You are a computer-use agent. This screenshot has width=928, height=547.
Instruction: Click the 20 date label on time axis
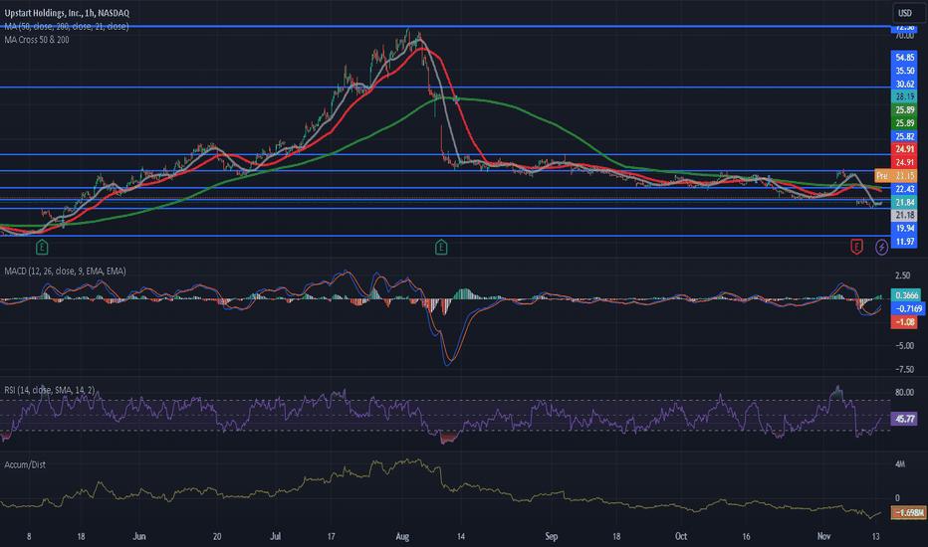[x=217, y=537]
